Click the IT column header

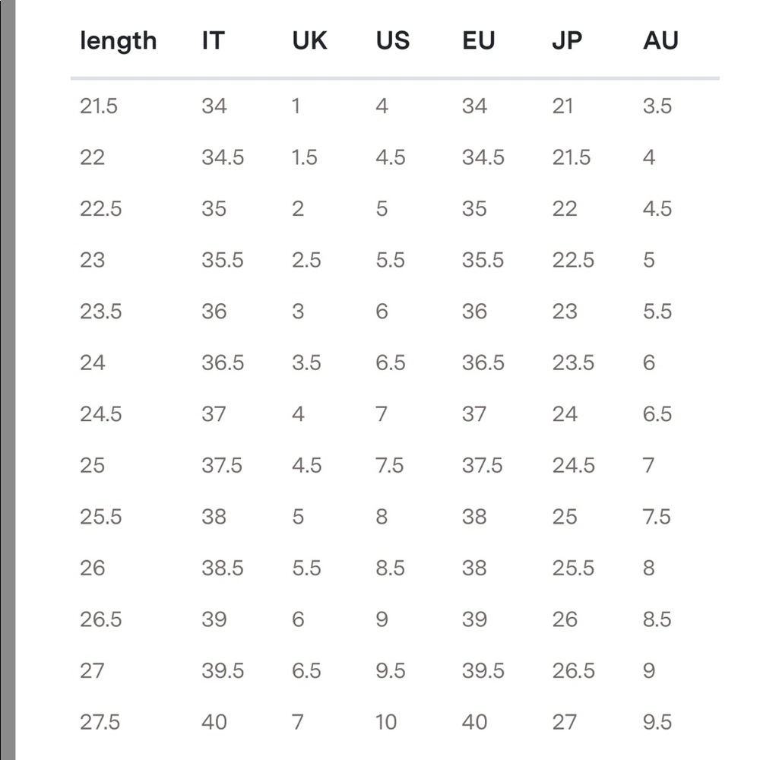tap(213, 40)
